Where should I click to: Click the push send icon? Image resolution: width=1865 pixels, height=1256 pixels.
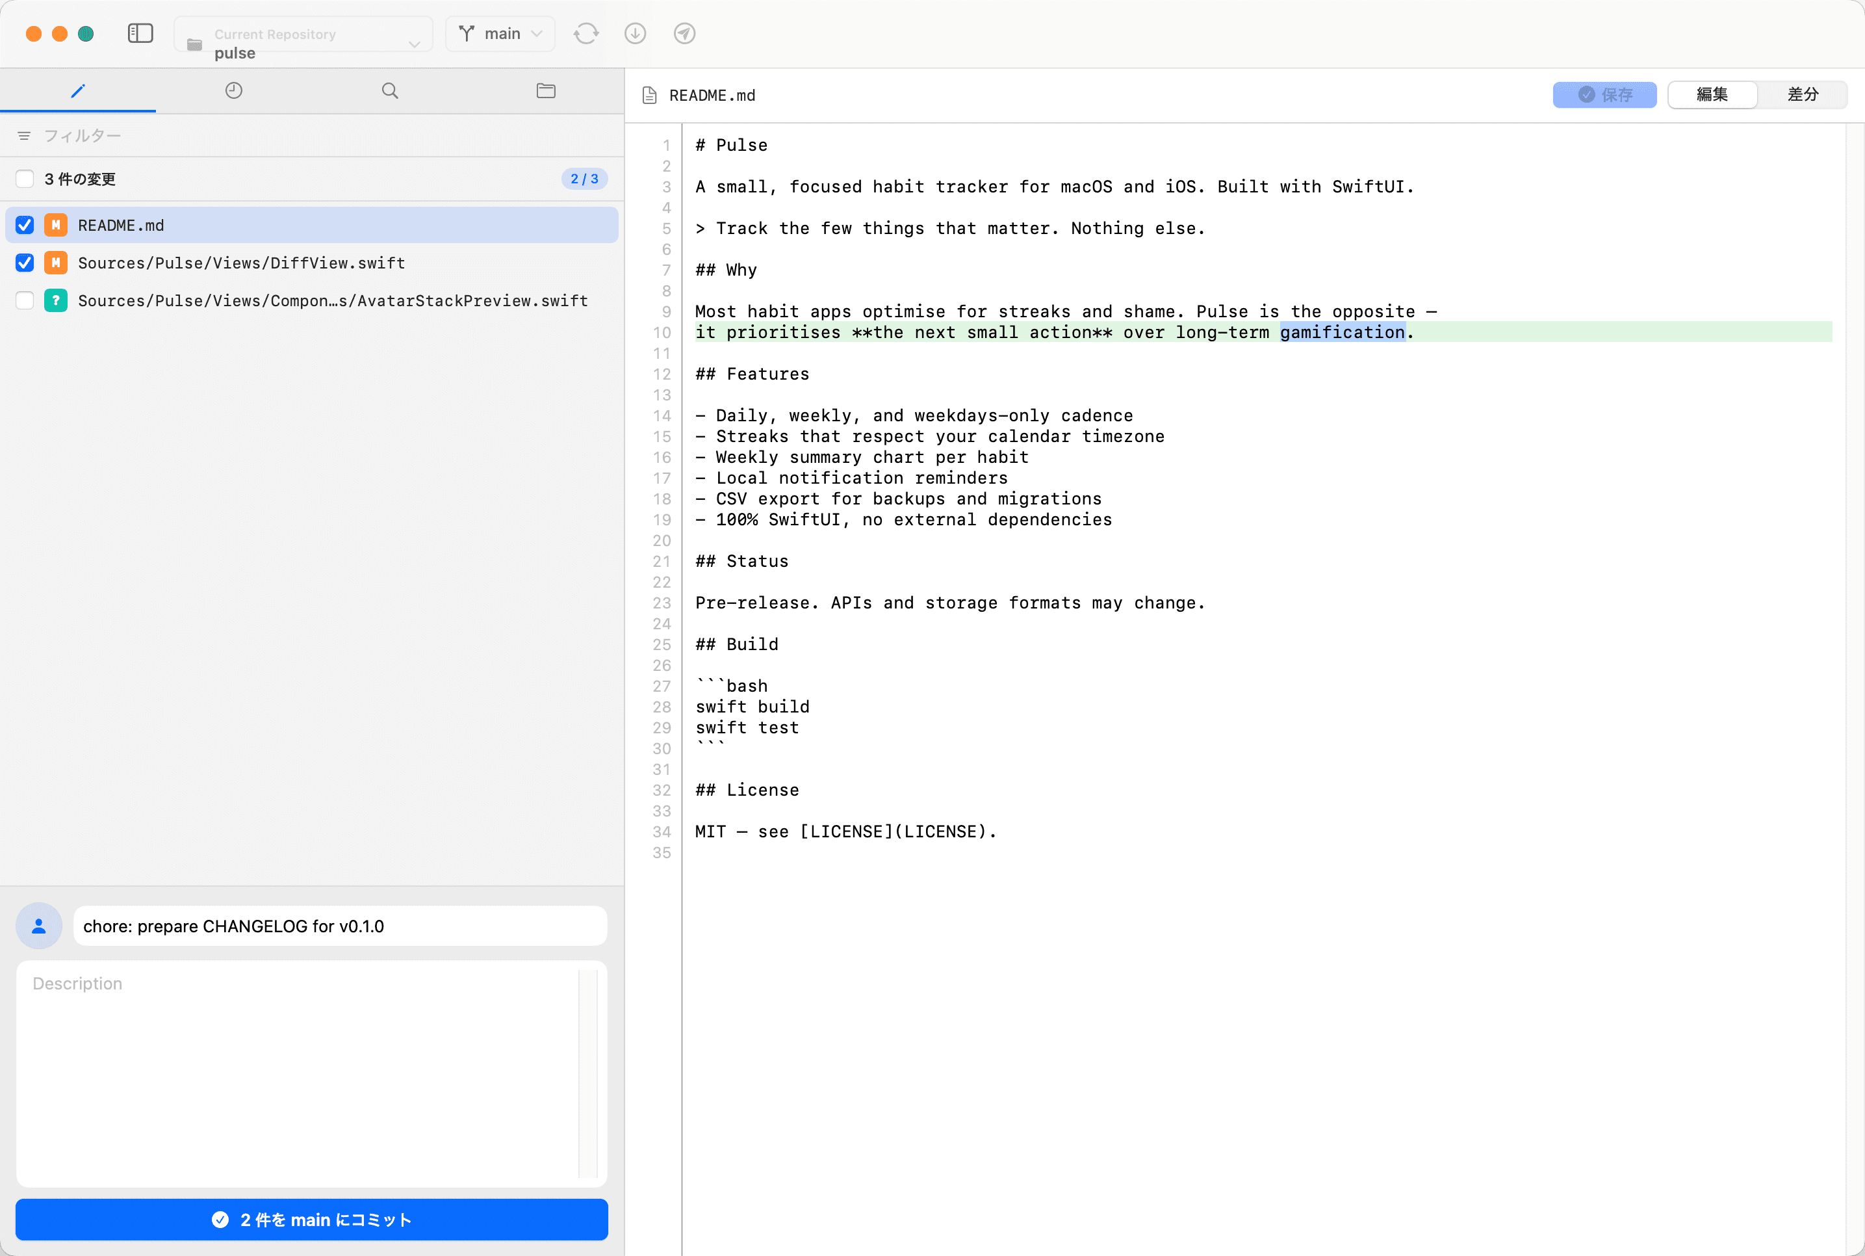coord(684,34)
